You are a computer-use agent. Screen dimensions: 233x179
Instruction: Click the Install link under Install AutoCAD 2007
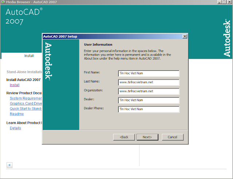point(15,85)
